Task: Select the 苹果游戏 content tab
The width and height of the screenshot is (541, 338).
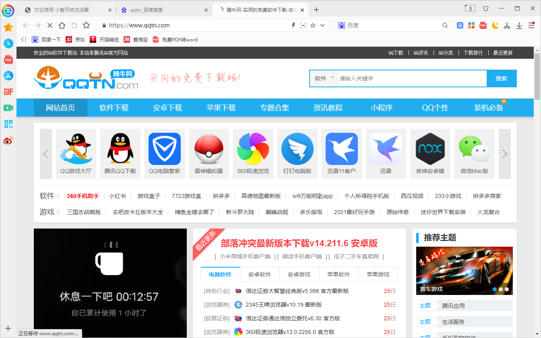Action: [x=378, y=274]
